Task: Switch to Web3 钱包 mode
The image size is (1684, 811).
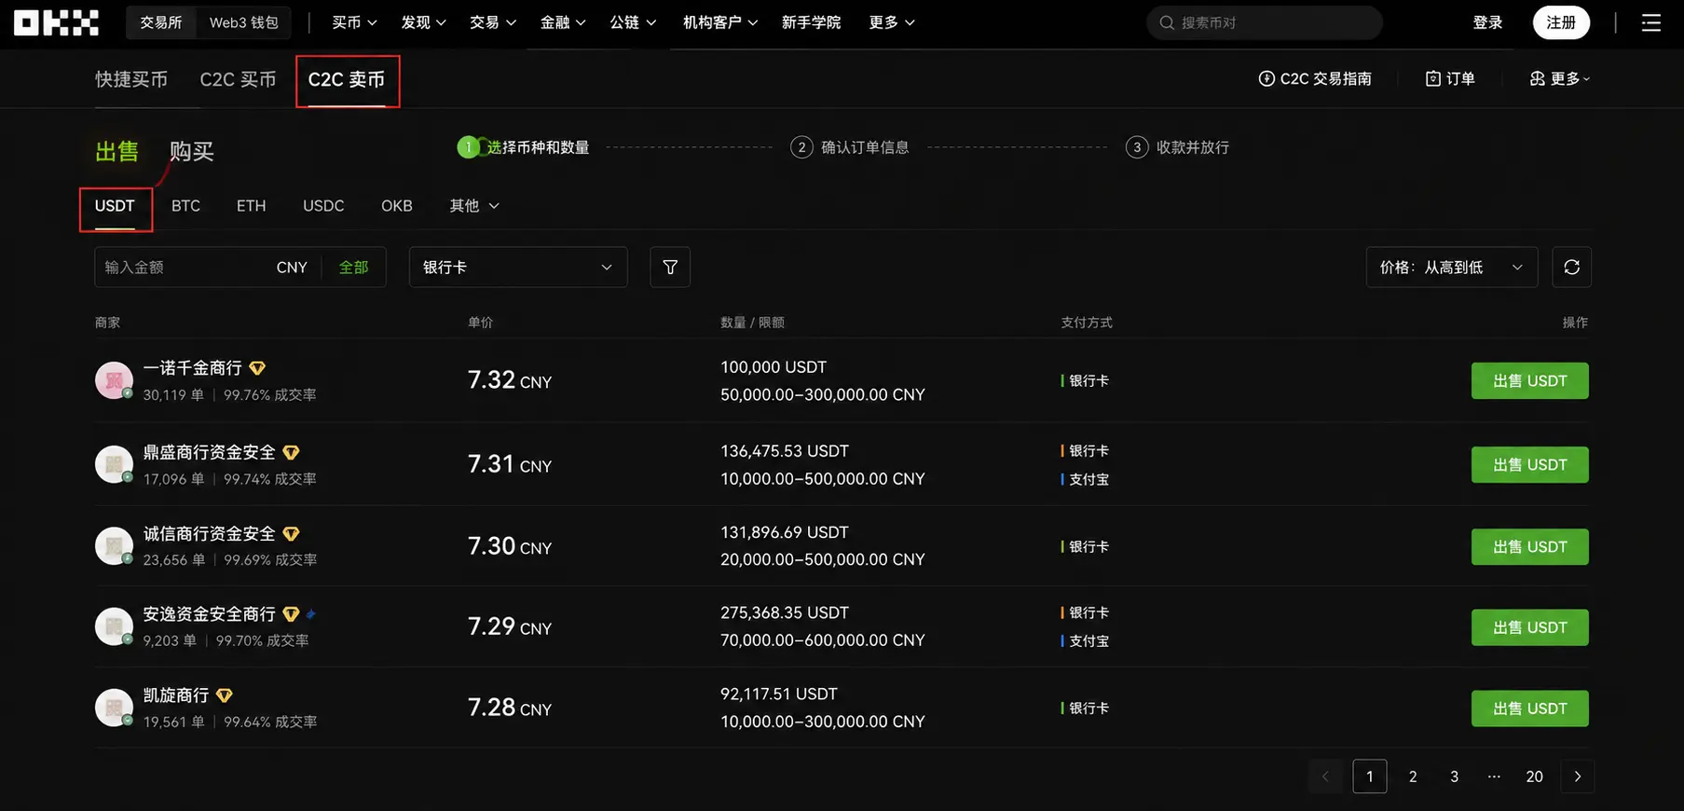Action: (243, 22)
